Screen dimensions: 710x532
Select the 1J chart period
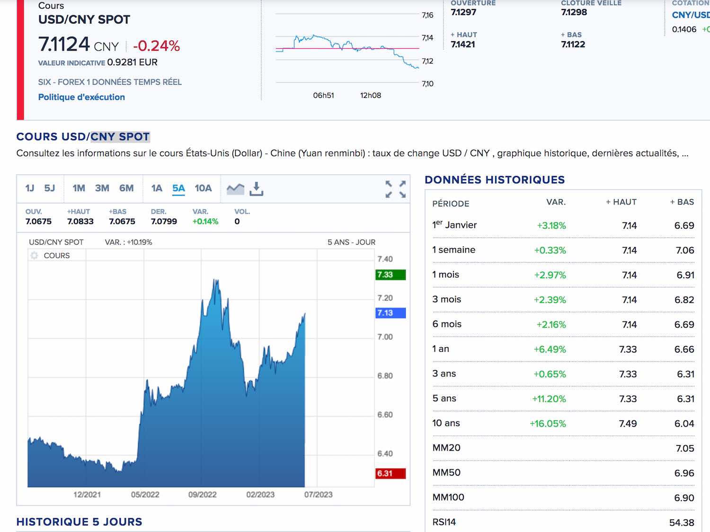coord(30,188)
